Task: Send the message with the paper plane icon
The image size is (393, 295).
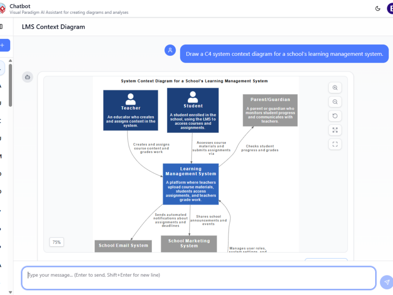Action: pos(386,282)
